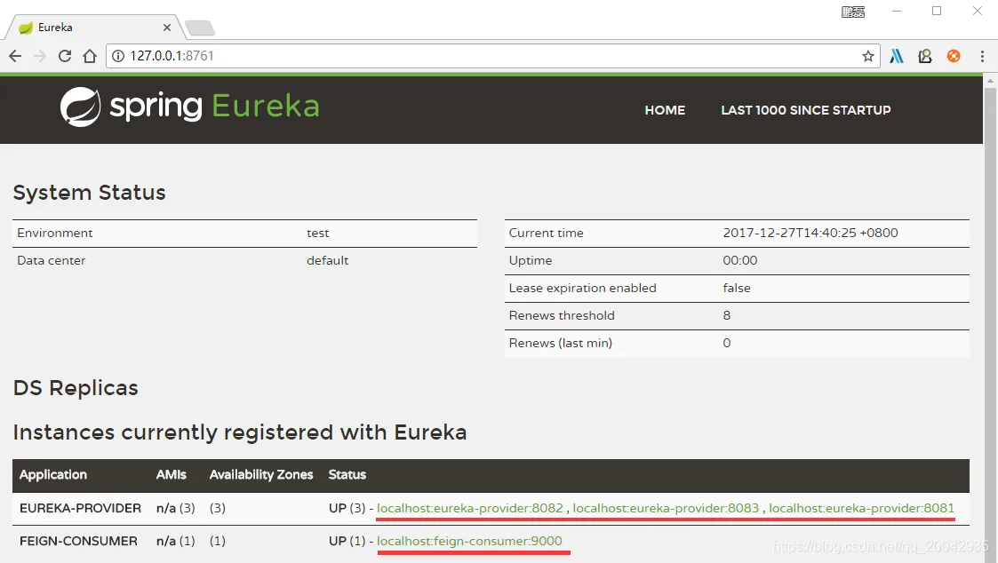Reload the Eureka page
Screen dimensions: 998x563
(65, 56)
